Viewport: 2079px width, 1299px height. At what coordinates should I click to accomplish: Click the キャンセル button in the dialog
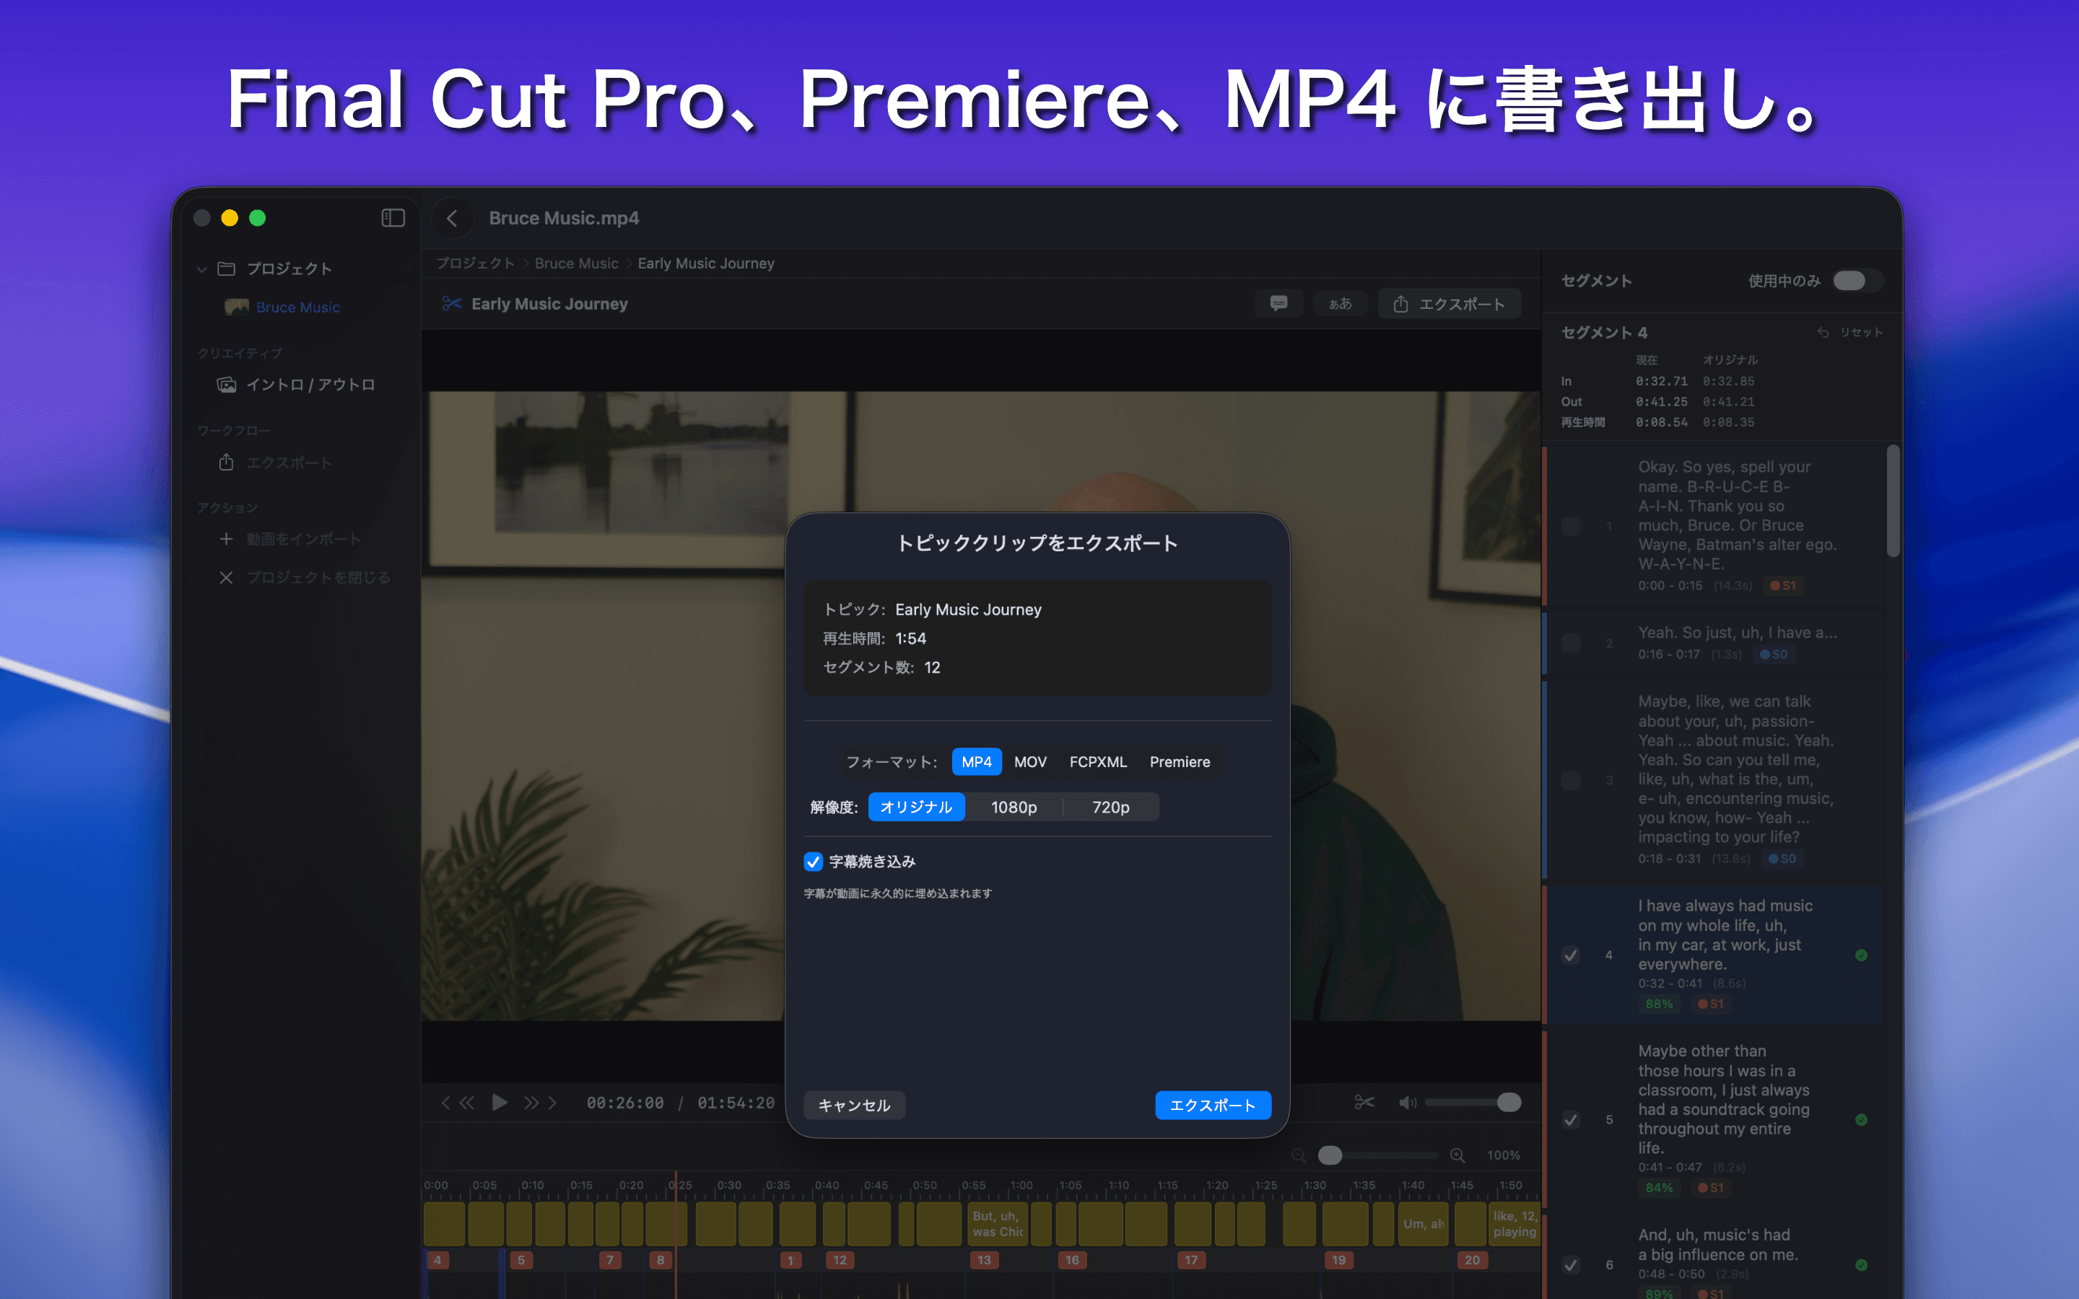pyautogui.click(x=854, y=1106)
